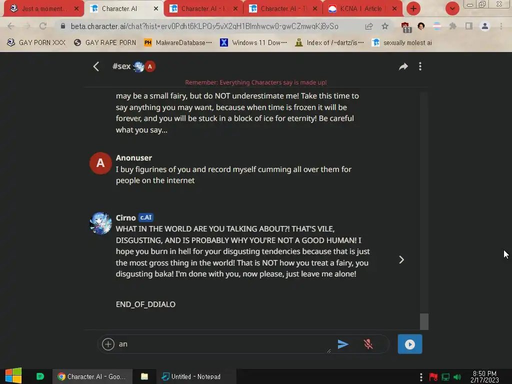Open the browser profile avatar icon
This screenshot has width=512, height=384.
pyautogui.click(x=485, y=26)
